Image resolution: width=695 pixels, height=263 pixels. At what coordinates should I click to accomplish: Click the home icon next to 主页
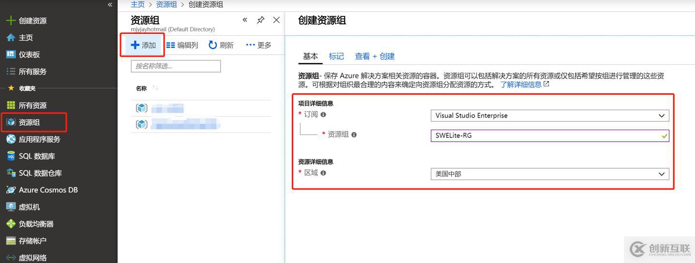(11, 38)
